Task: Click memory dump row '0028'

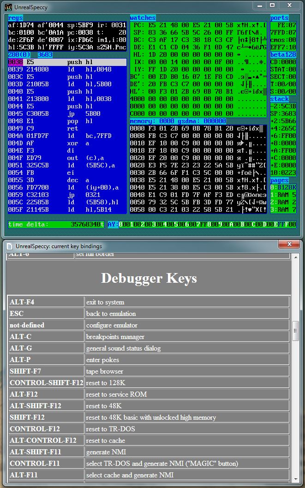Action: 198,165
